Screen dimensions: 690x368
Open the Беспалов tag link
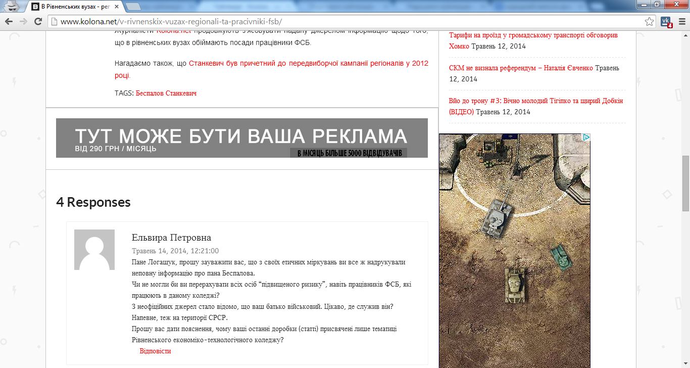(150, 93)
